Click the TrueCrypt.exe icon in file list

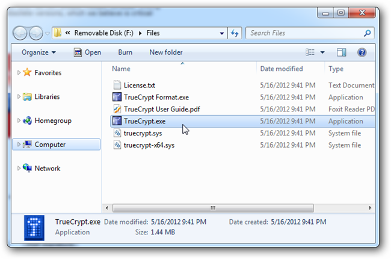(x=117, y=121)
